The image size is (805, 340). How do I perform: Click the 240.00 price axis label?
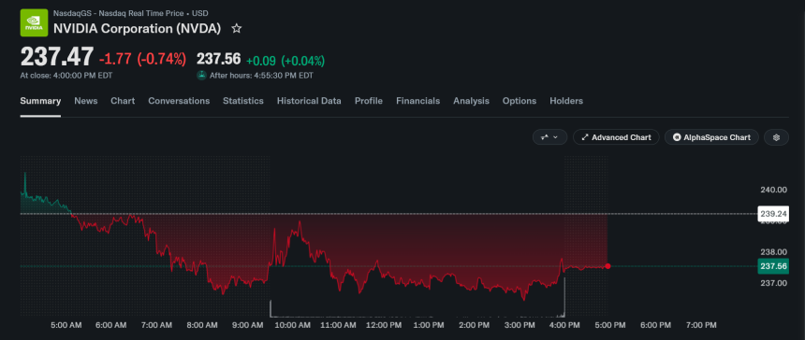pyautogui.click(x=773, y=190)
